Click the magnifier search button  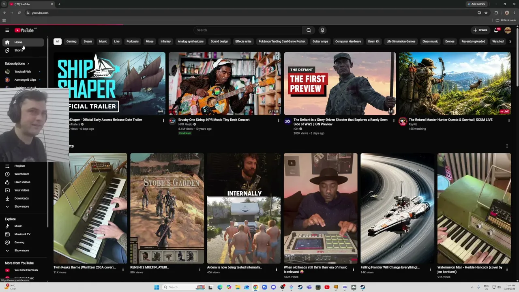309,30
